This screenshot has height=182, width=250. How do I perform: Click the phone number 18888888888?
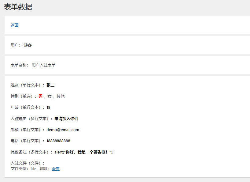point(59,141)
